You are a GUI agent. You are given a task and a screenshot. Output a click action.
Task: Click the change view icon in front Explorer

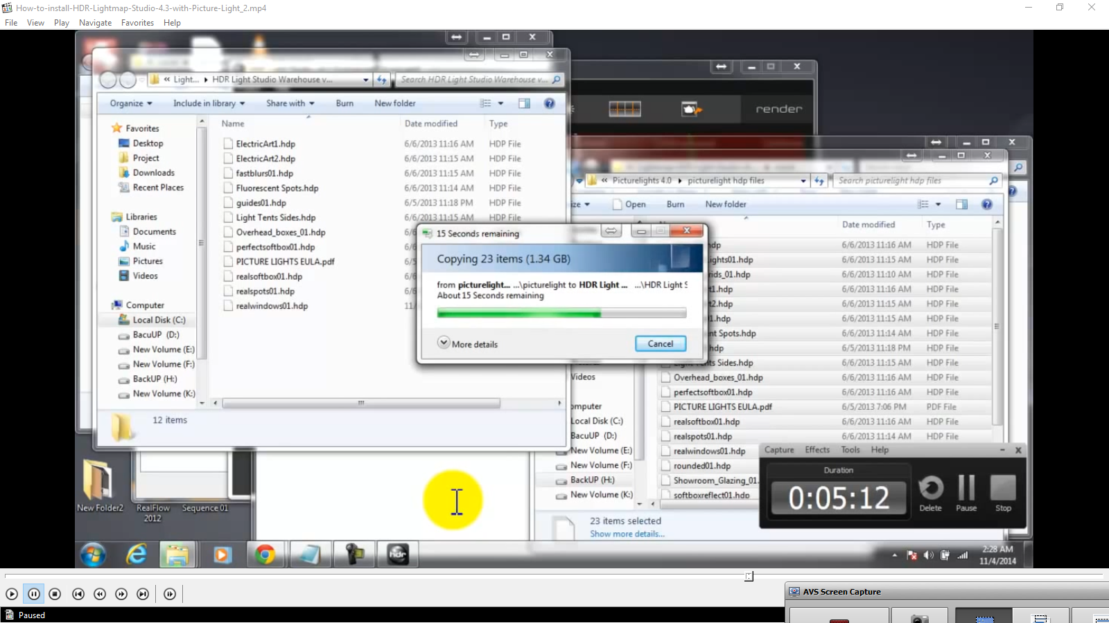486,103
